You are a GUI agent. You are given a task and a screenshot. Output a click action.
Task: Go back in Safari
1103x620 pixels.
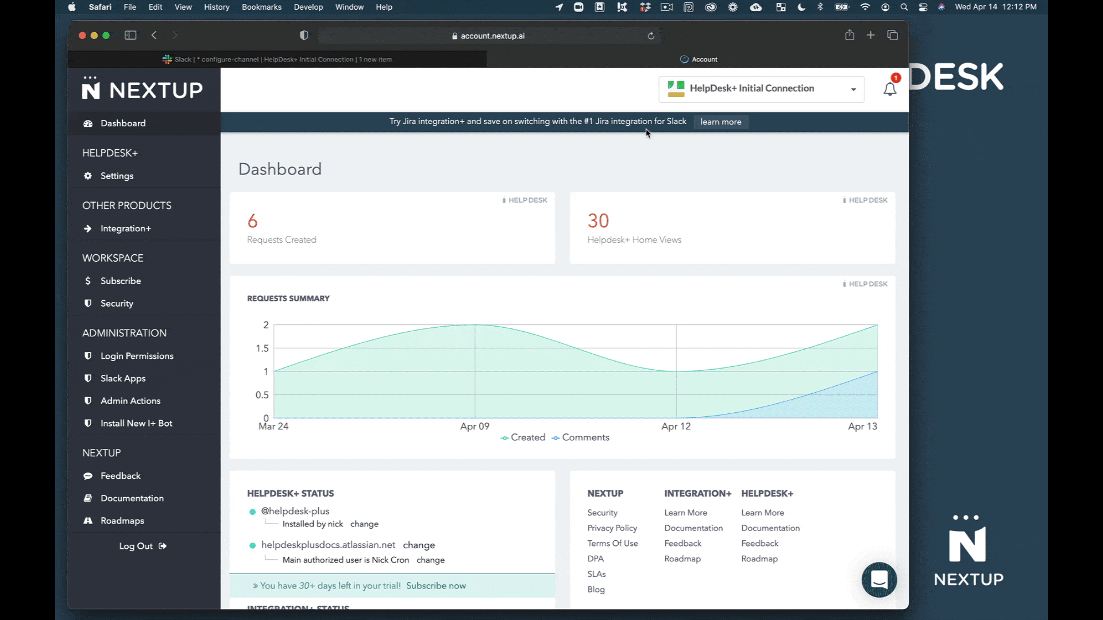point(154,36)
